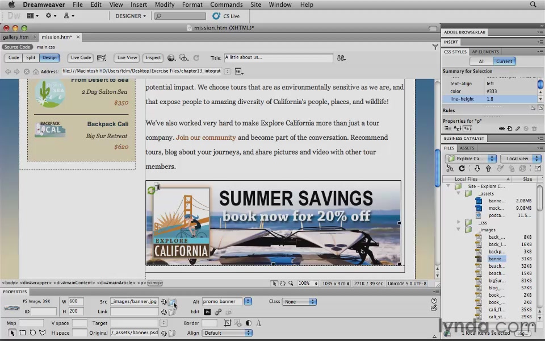
Task: Open the Insert menu
Action: 139,5
